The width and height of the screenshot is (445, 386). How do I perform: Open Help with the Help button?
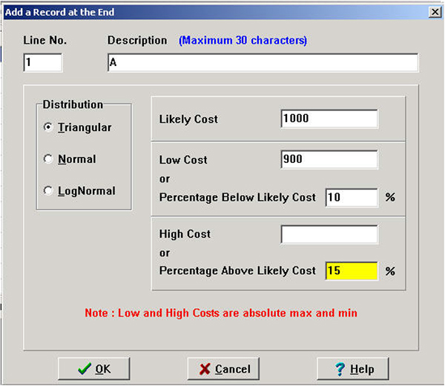tap(353, 369)
